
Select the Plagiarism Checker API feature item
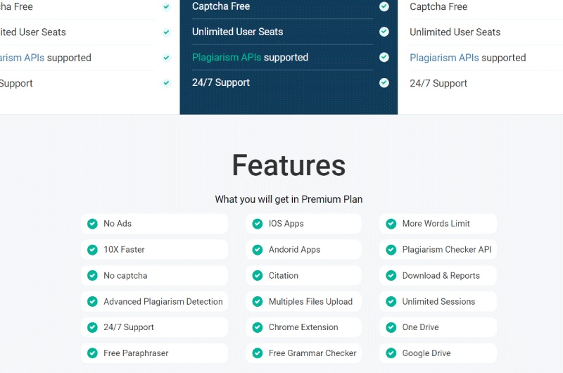tap(438, 250)
